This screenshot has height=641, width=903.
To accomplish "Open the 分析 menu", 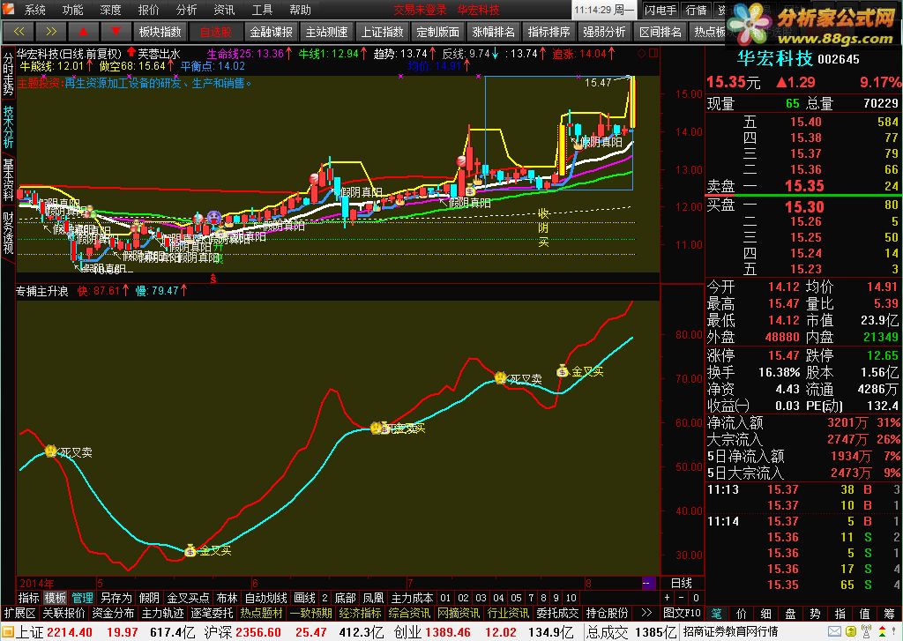I will click(187, 10).
